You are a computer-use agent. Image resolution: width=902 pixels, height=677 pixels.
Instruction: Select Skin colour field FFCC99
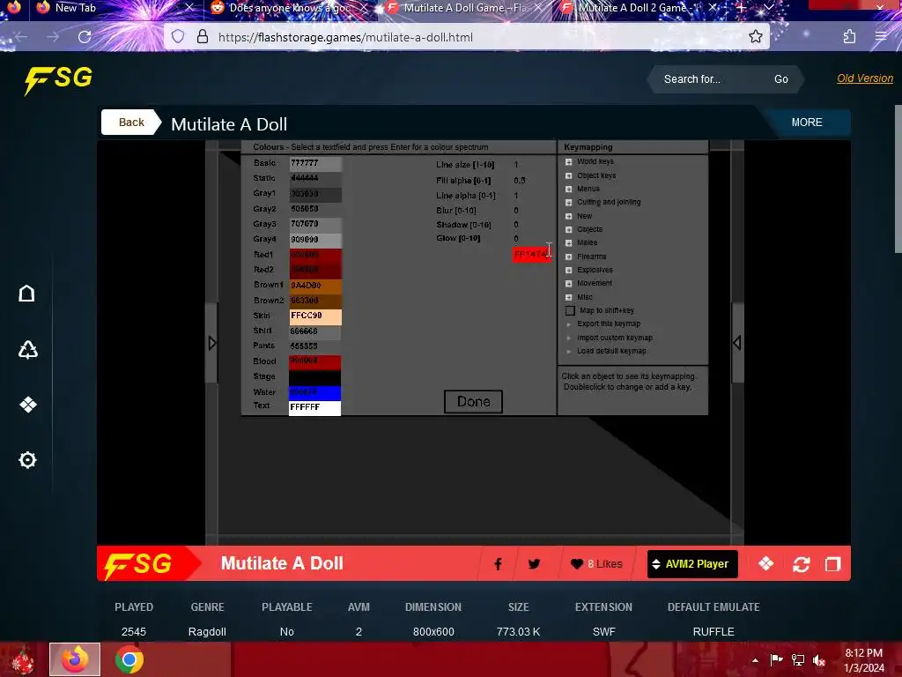(315, 316)
